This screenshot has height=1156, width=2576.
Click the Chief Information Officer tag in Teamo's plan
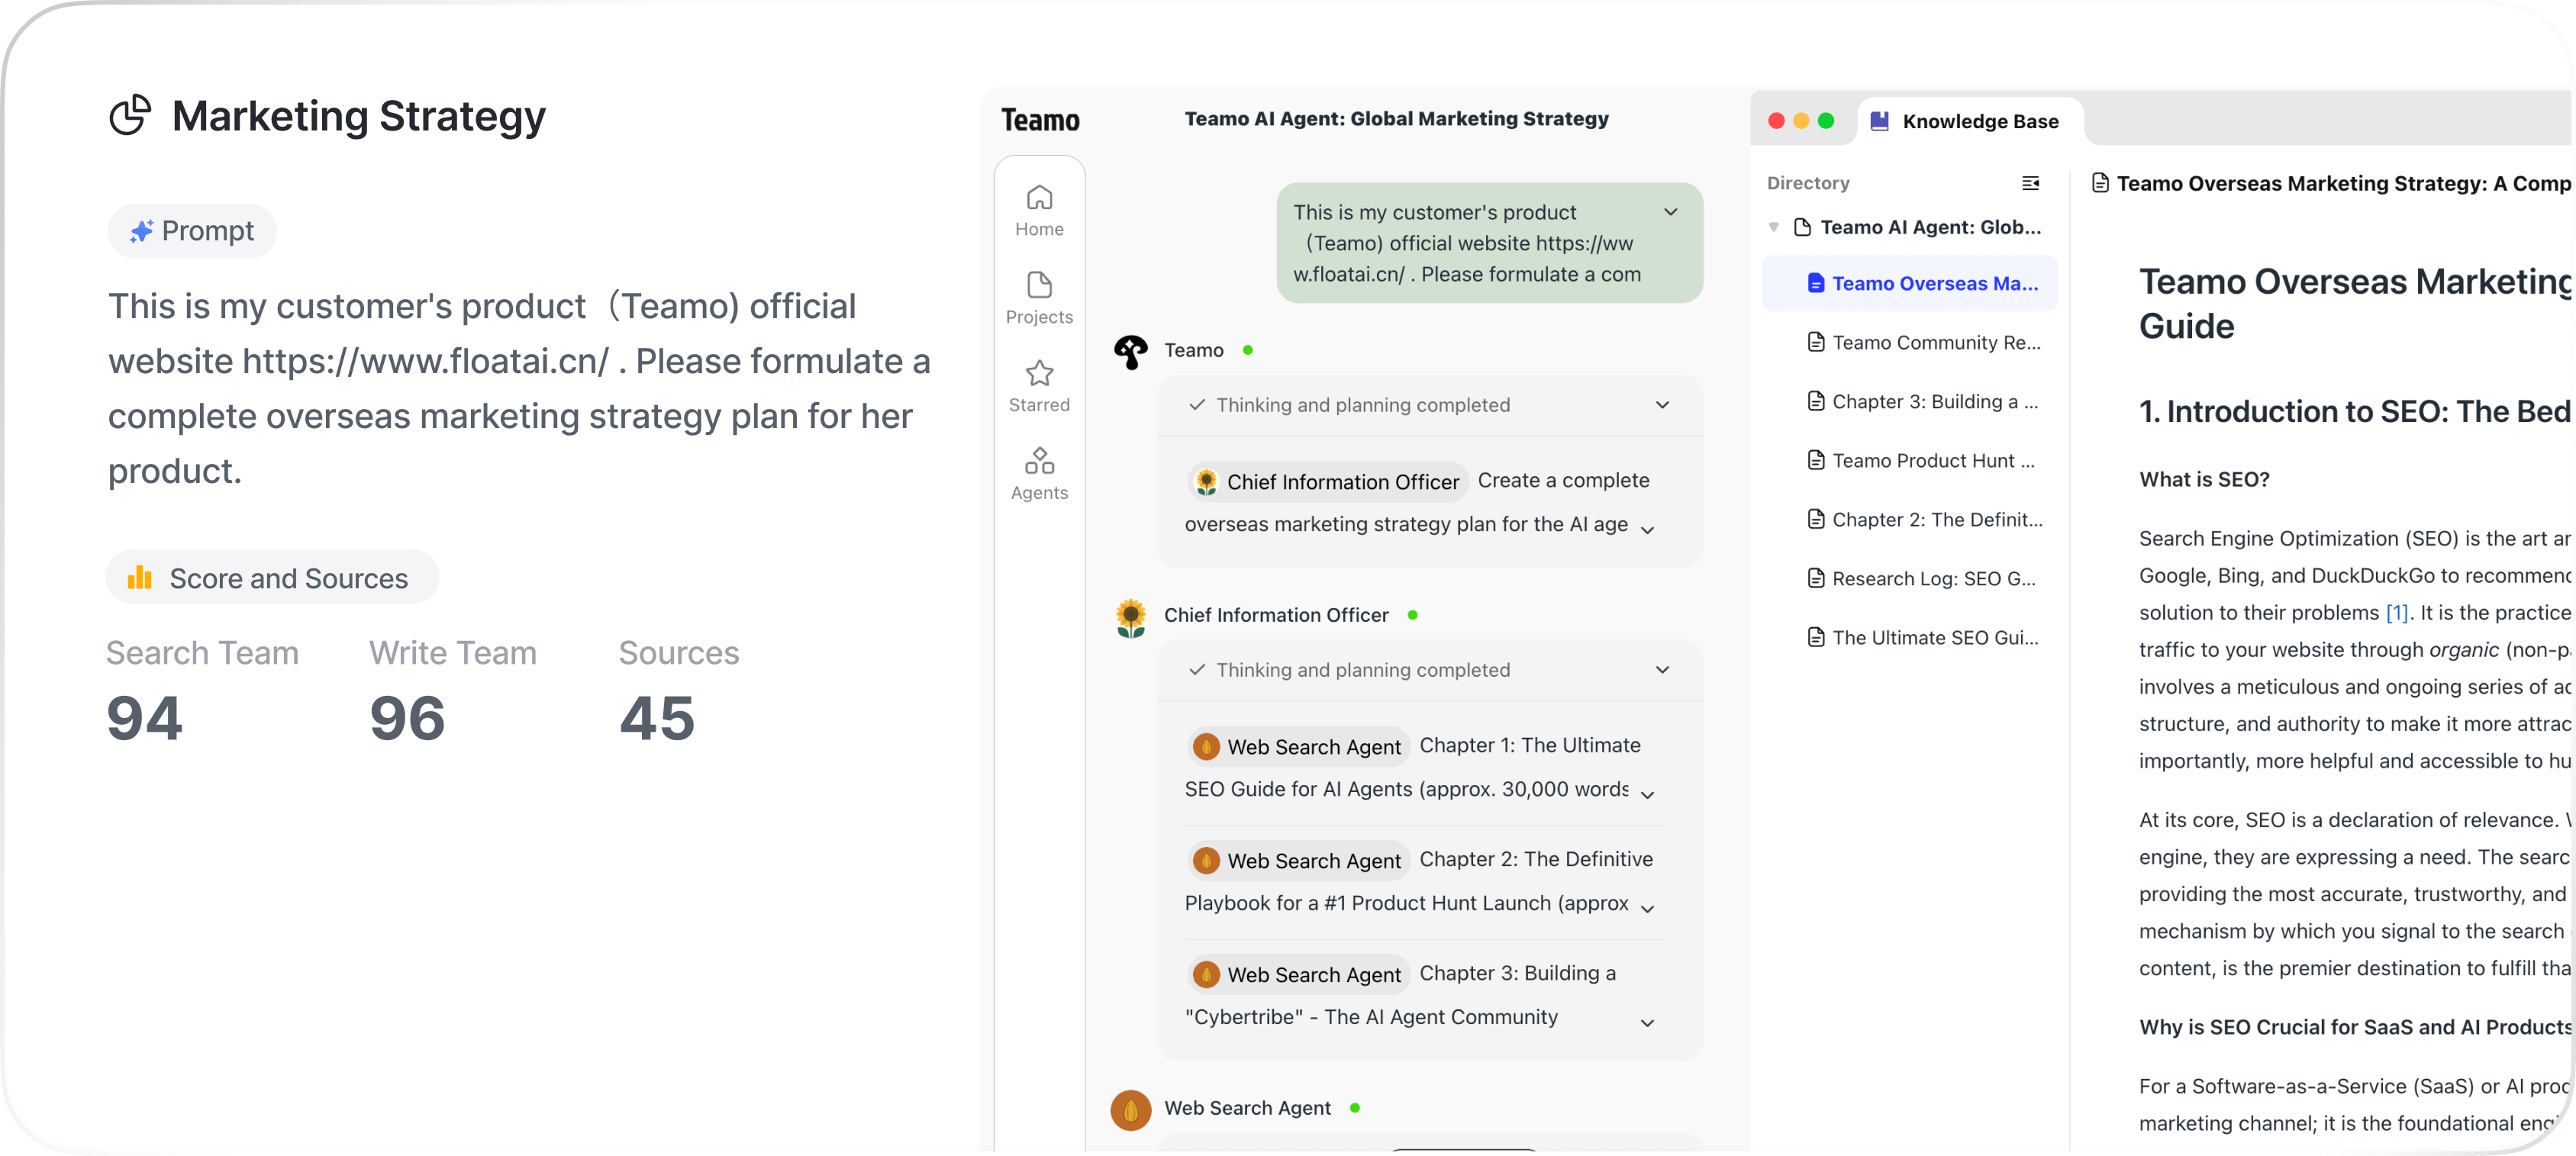(1327, 482)
